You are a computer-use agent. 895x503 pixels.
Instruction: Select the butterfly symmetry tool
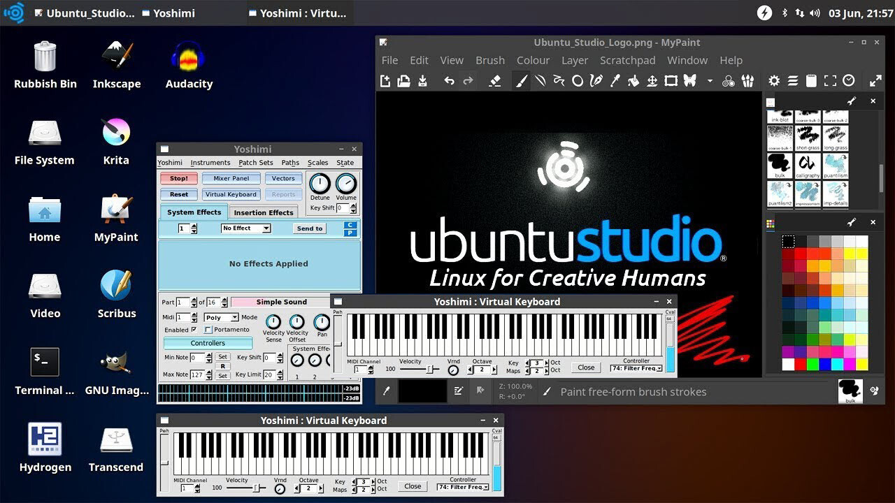[x=690, y=81]
